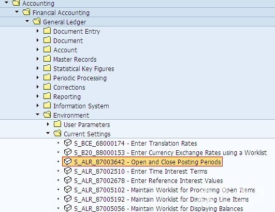Select Maintain Worklist for Displaying Line Items
This screenshot has height=212, width=275.
162,199
